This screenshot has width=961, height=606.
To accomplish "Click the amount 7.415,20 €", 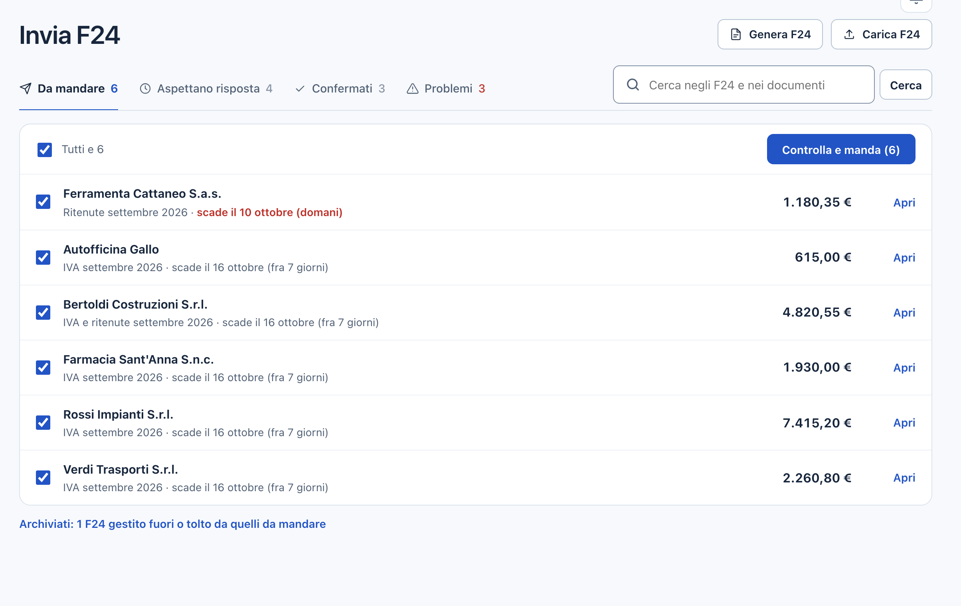I will coord(817,423).
